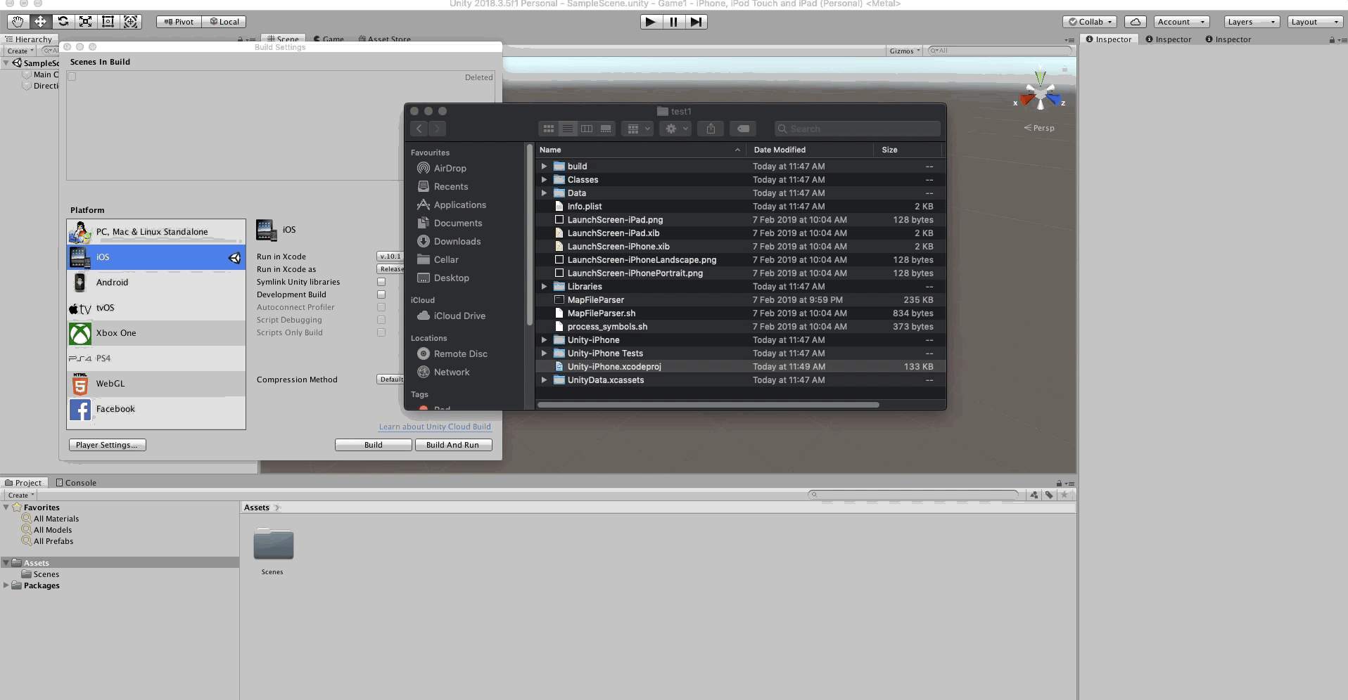
Task: Expand the build folder in Finder
Action: pos(544,167)
